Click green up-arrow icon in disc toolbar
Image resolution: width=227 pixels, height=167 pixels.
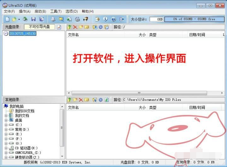click(70, 27)
